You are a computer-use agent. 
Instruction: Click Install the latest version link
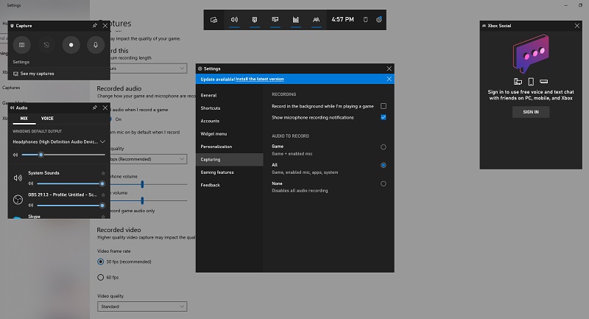point(260,79)
